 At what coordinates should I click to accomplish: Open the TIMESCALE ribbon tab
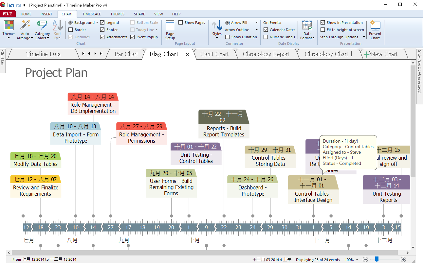[91, 14]
